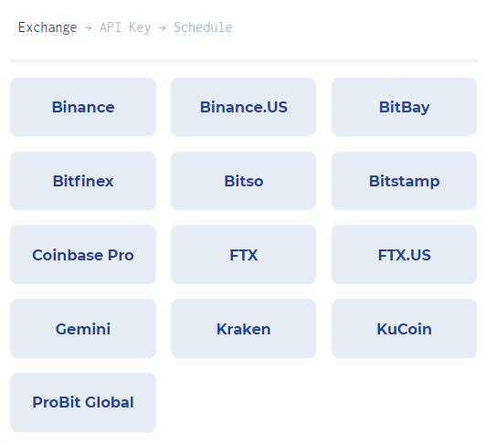486x445 pixels.
Task: Choose KuCoin as the exchange
Action: 404,328
